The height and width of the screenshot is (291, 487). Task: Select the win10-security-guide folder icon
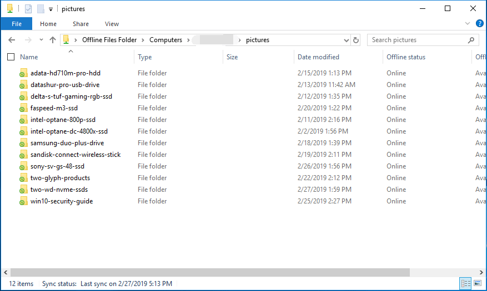23,201
